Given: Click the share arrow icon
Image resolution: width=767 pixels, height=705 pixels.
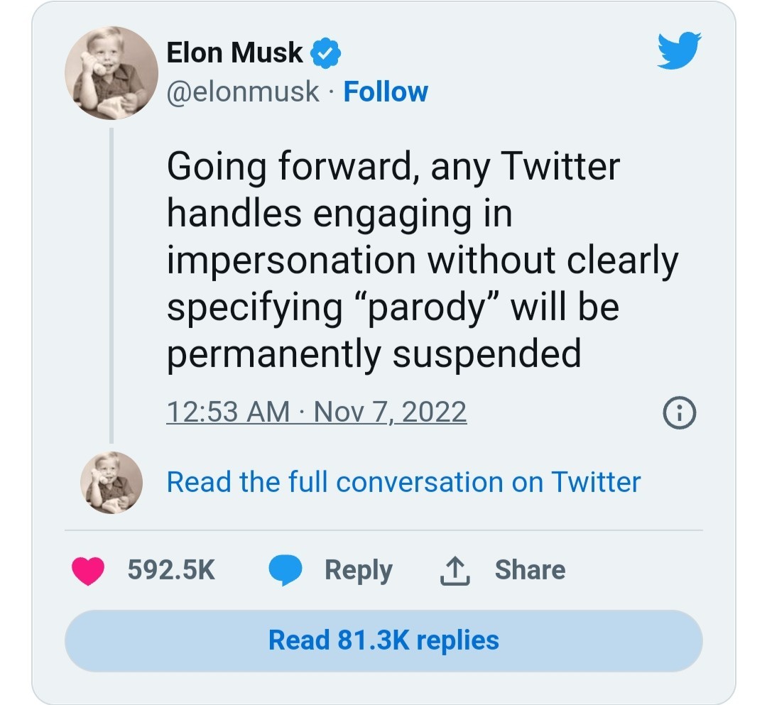Looking at the screenshot, I should (456, 570).
